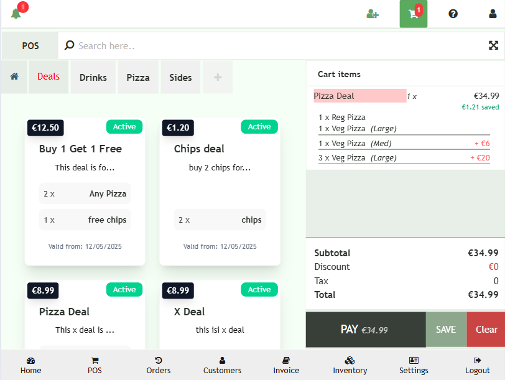The height and width of the screenshot is (380, 505).
Task: Clear the cart with Clear button
Action: [486, 330]
